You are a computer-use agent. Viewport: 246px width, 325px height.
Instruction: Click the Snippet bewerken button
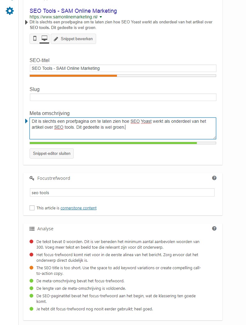[x=73, y=39]
